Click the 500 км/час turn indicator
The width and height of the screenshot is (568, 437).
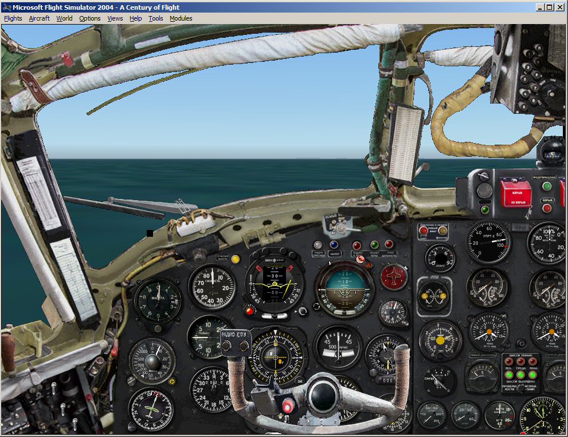click(x=338, y=347)
